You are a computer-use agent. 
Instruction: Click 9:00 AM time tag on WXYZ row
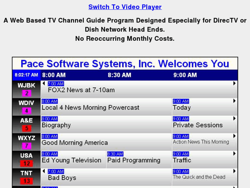(181, 137)
